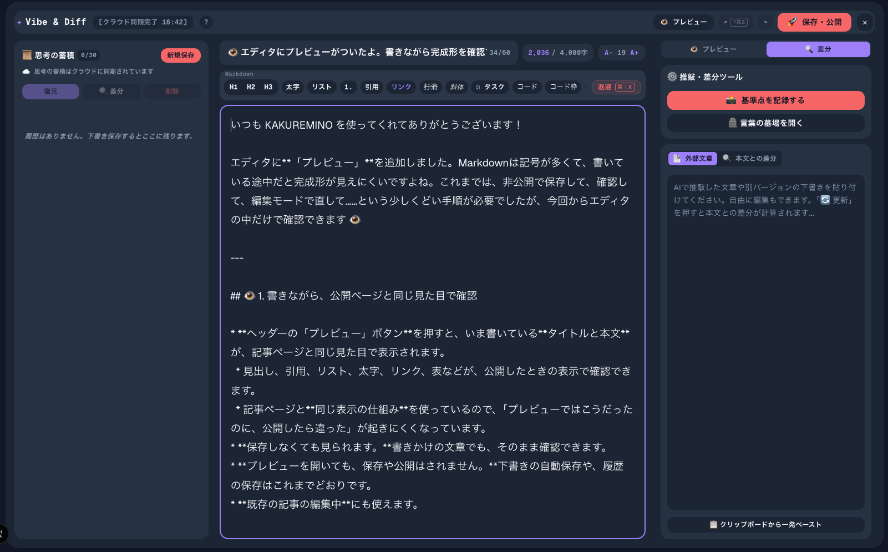Switch to the purple 差分 tab in right panel
This screenshot has width=888, height=552.
pos(818,49)
